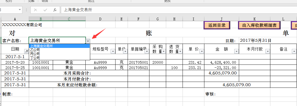Click the 本月付款合计: cell
Viewport: 297px width, 106px height.
click(78, 79)
